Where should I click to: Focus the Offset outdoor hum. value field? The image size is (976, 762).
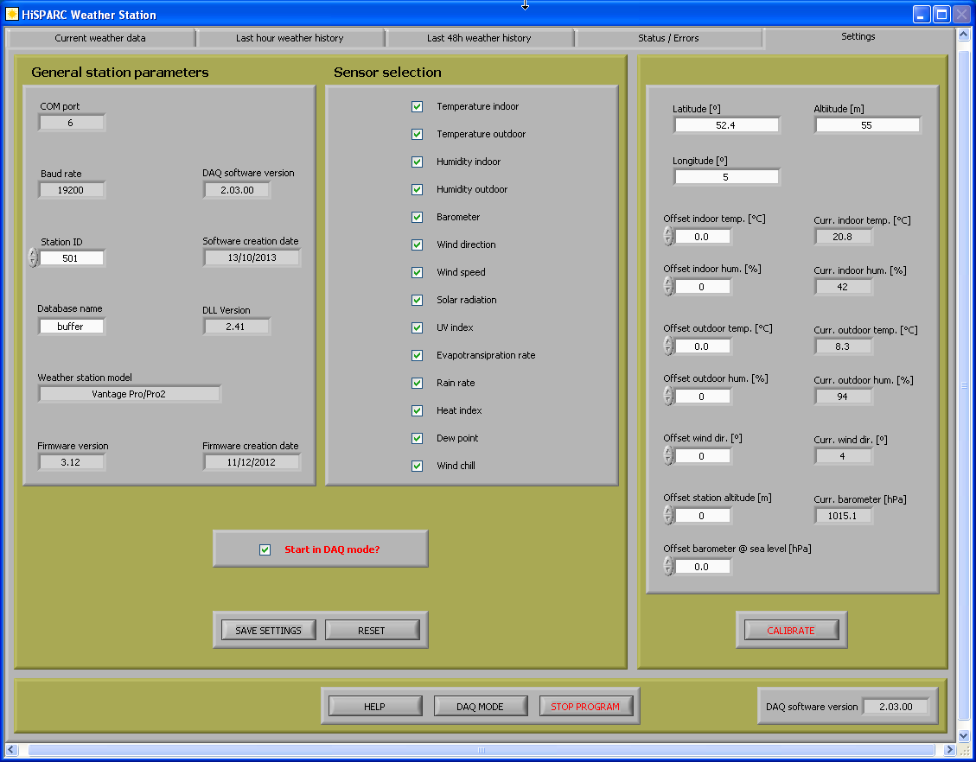click(x=702, y=397)
